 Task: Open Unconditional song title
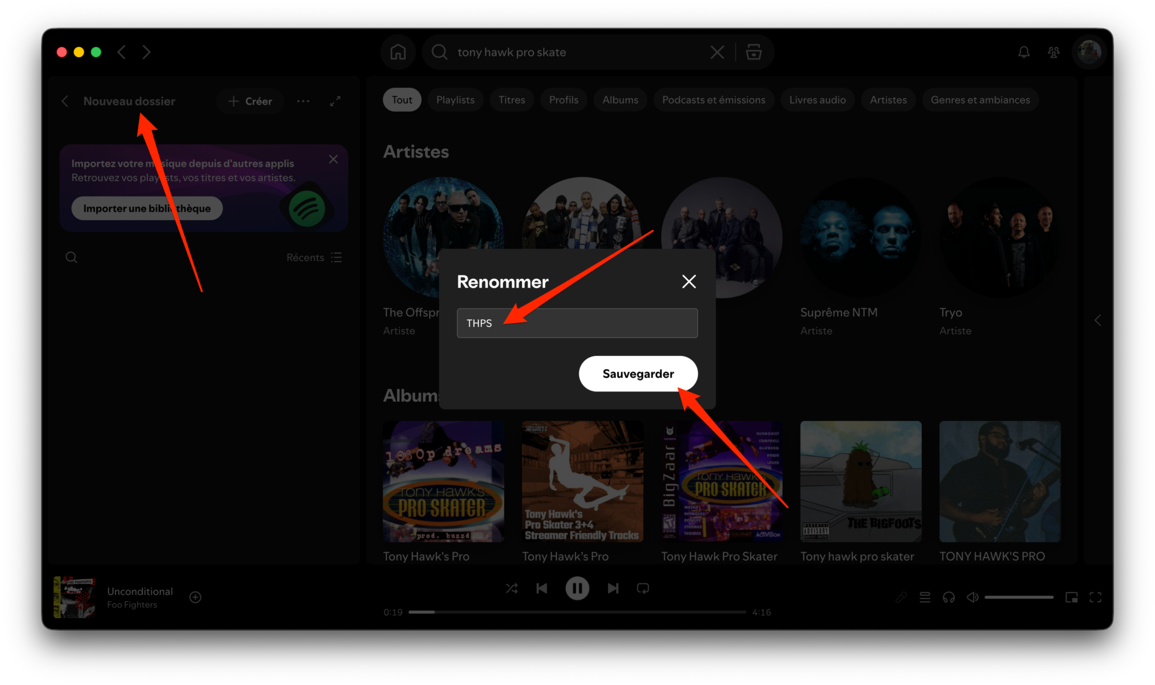[x=140, y=591]
